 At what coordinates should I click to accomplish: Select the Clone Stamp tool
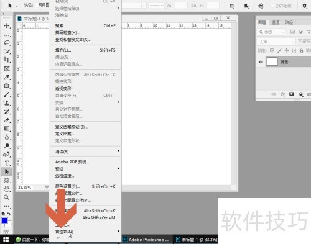coord(7,103)
